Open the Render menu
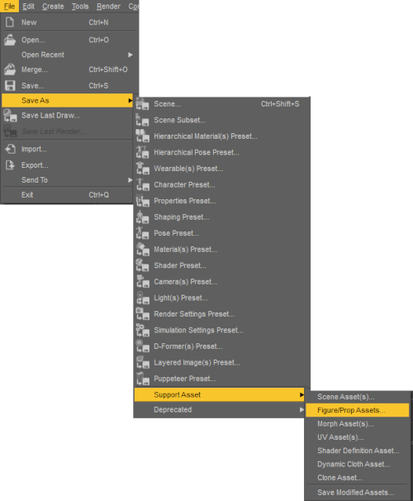This screenshot has height=501, width=413. 108,7
